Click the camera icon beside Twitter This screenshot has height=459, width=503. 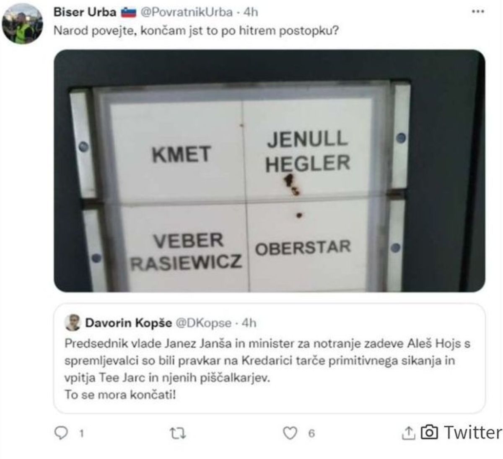429,432
